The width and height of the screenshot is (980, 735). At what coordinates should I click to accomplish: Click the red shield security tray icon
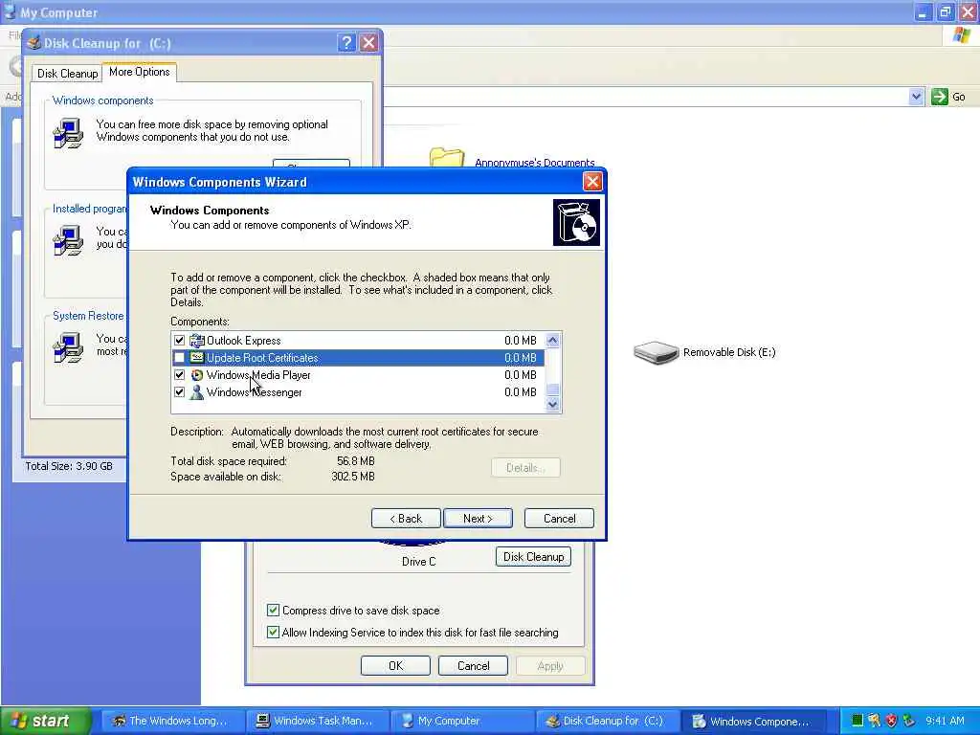point(891,721)
